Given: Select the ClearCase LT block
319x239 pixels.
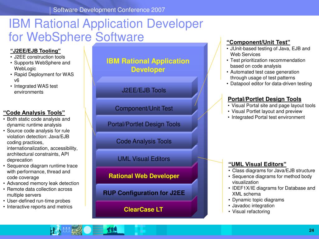Looking at the screenshot, I should (x=143, y=209).
